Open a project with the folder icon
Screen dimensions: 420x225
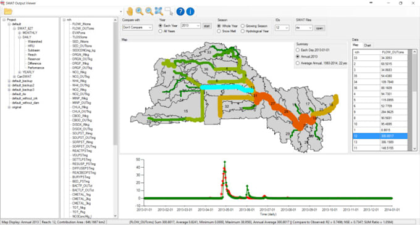[8, 12]
